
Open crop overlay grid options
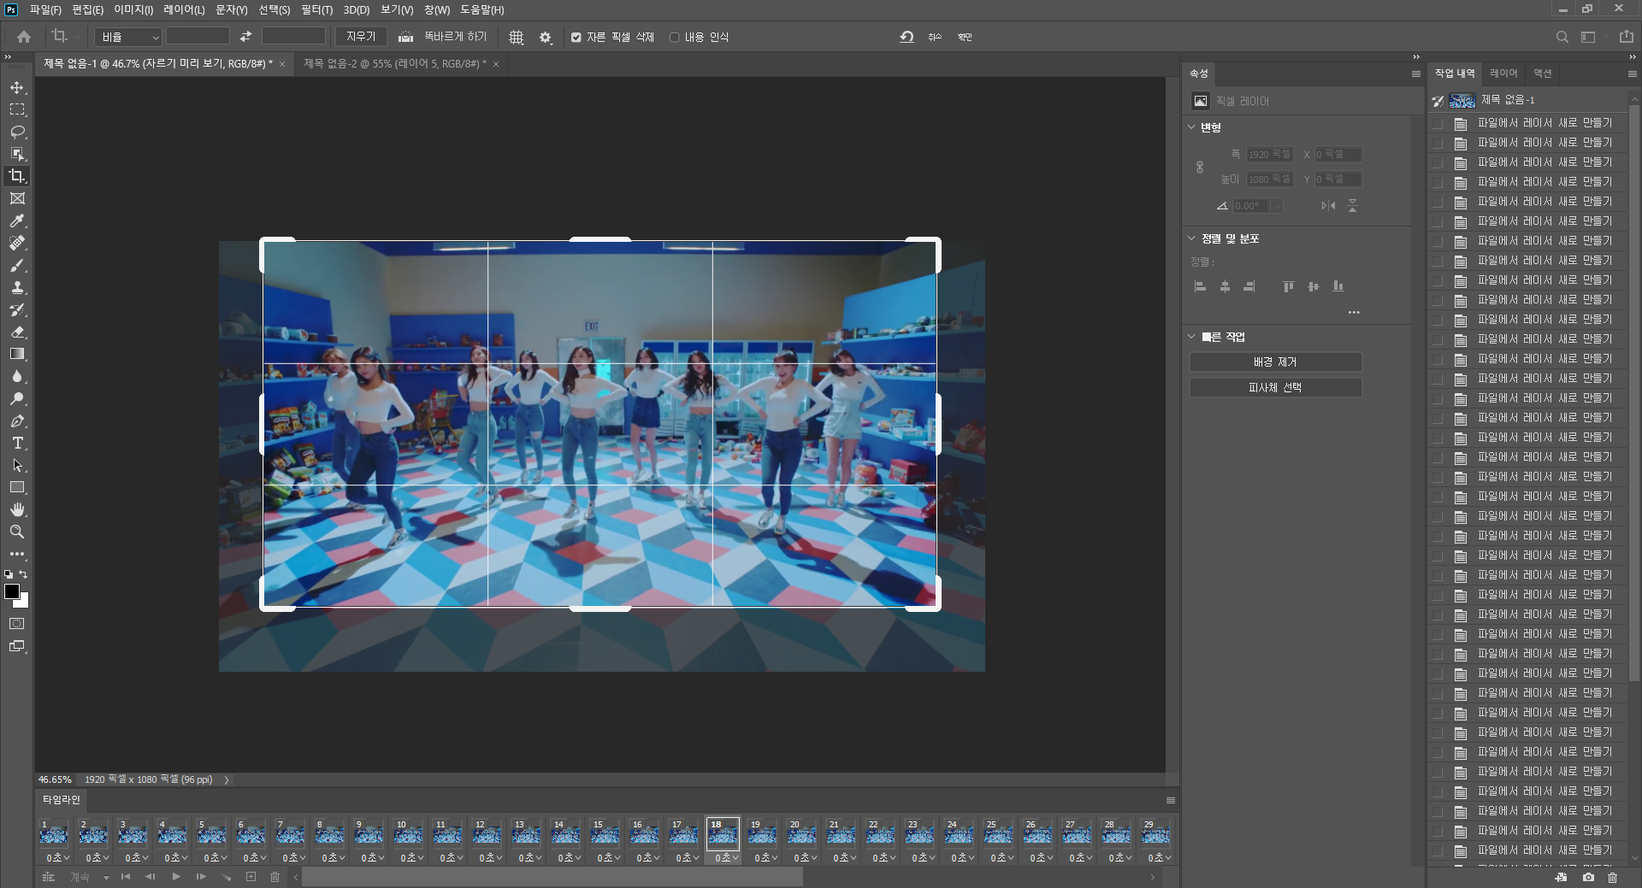(x=517, y=38)
